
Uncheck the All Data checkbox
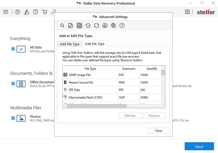coord(13,49)
